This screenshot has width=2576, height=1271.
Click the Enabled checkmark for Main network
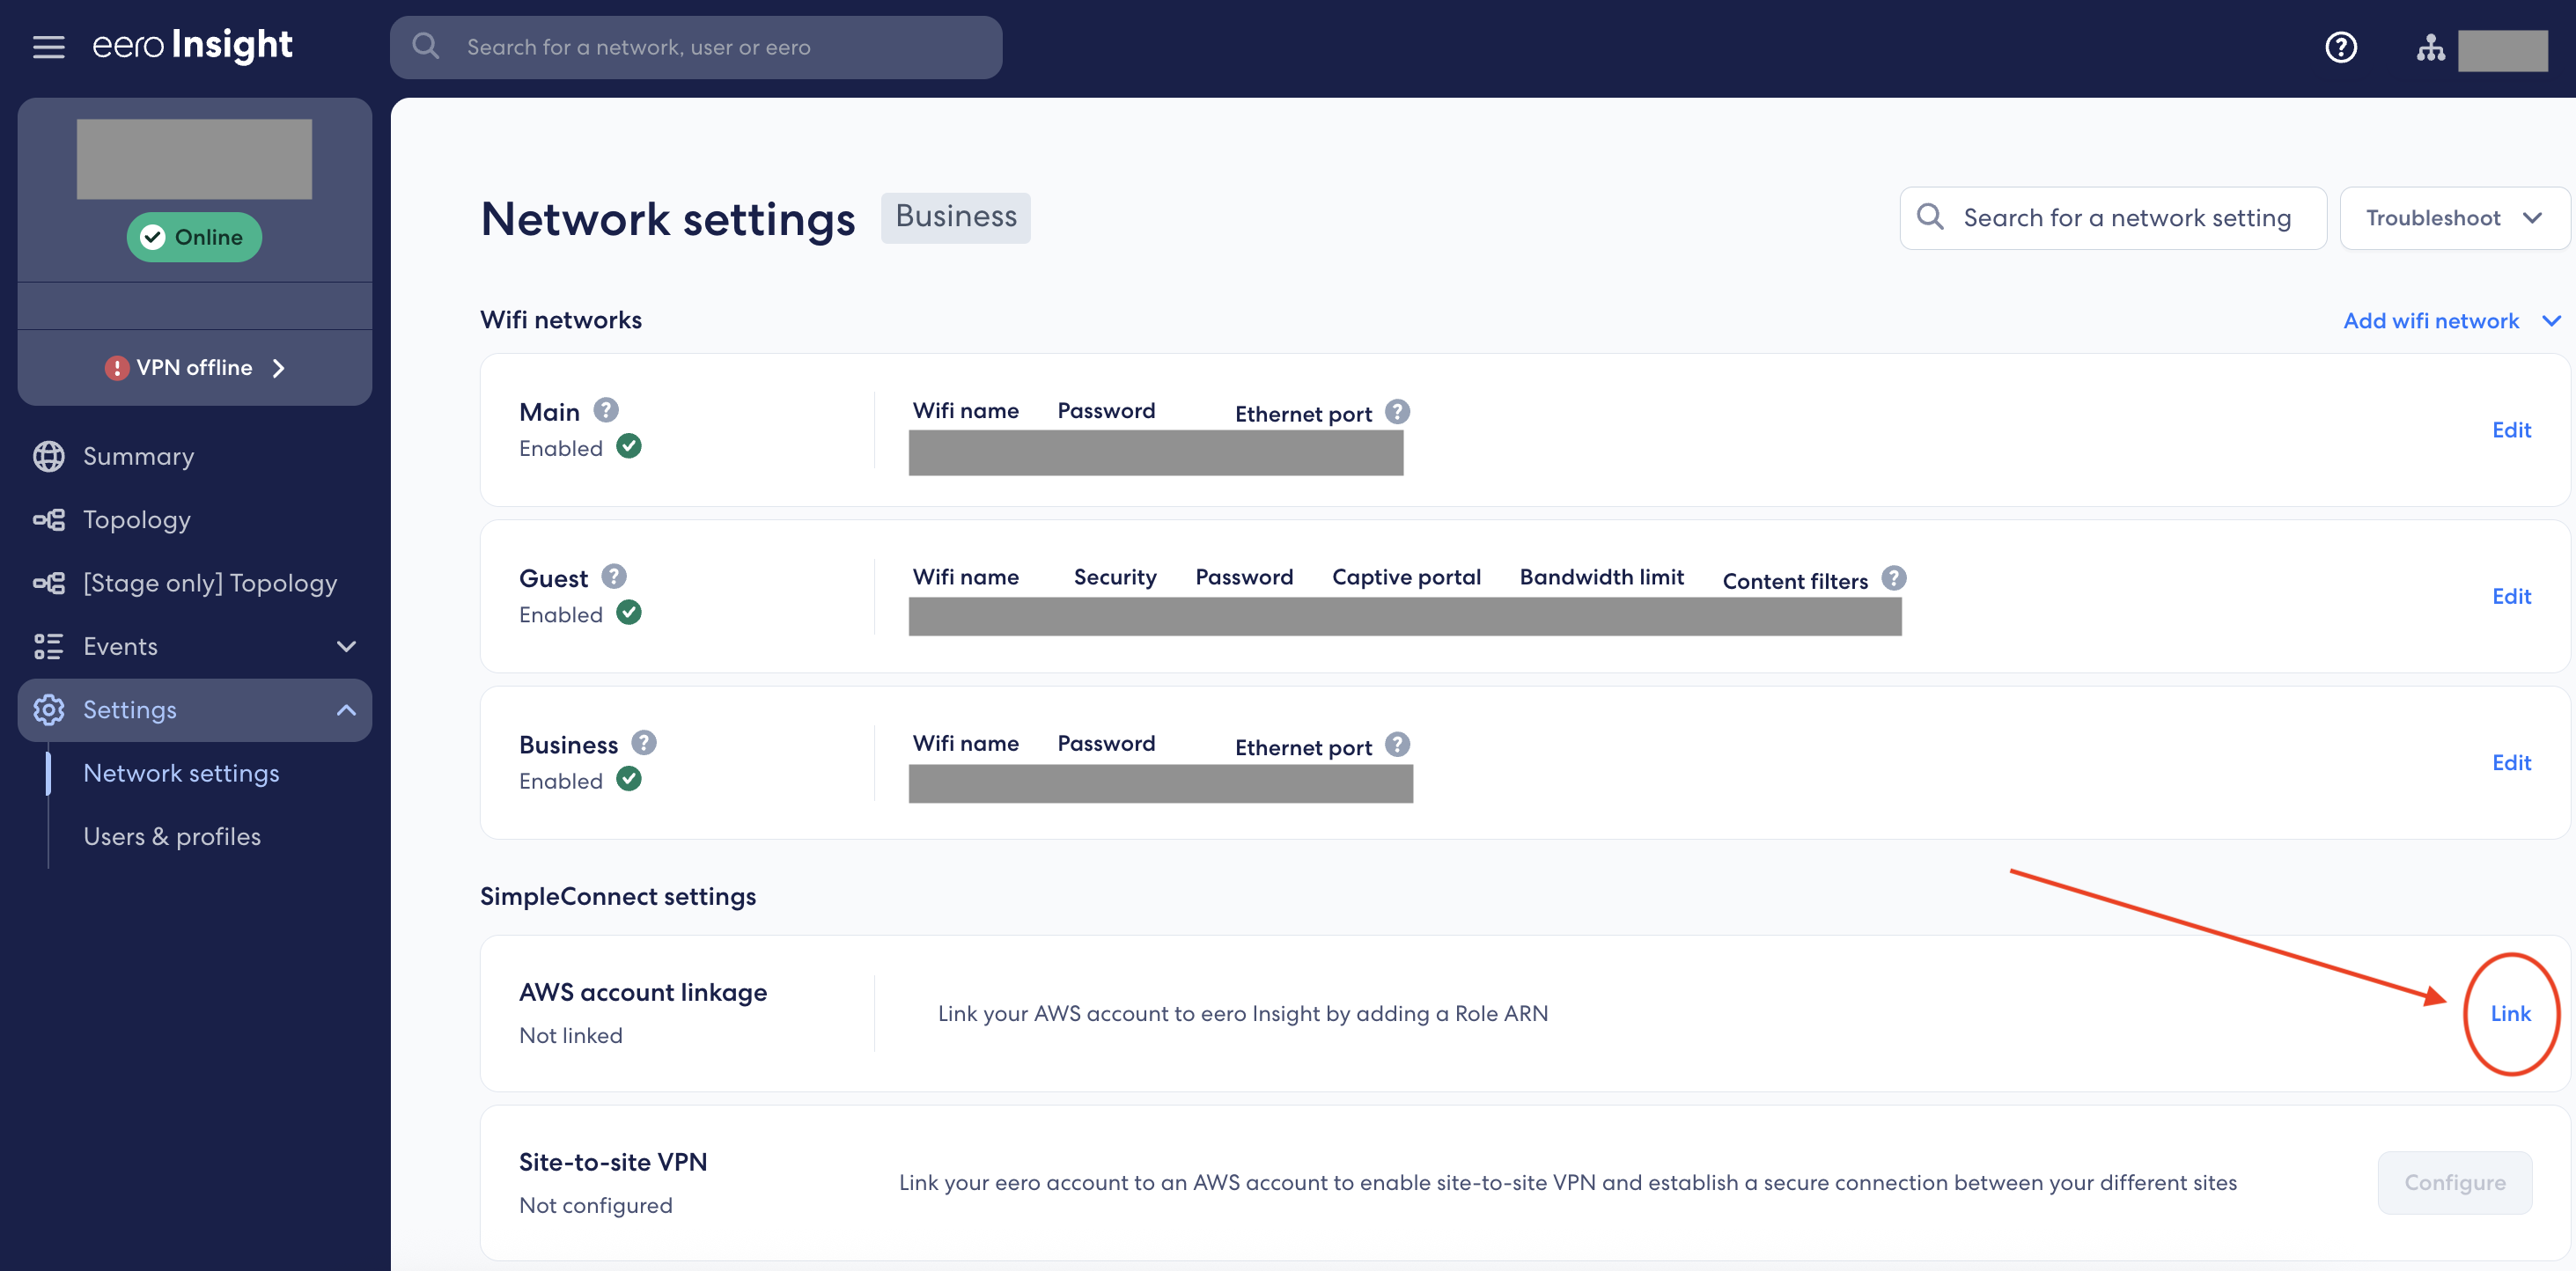click(x=629, y=447)
